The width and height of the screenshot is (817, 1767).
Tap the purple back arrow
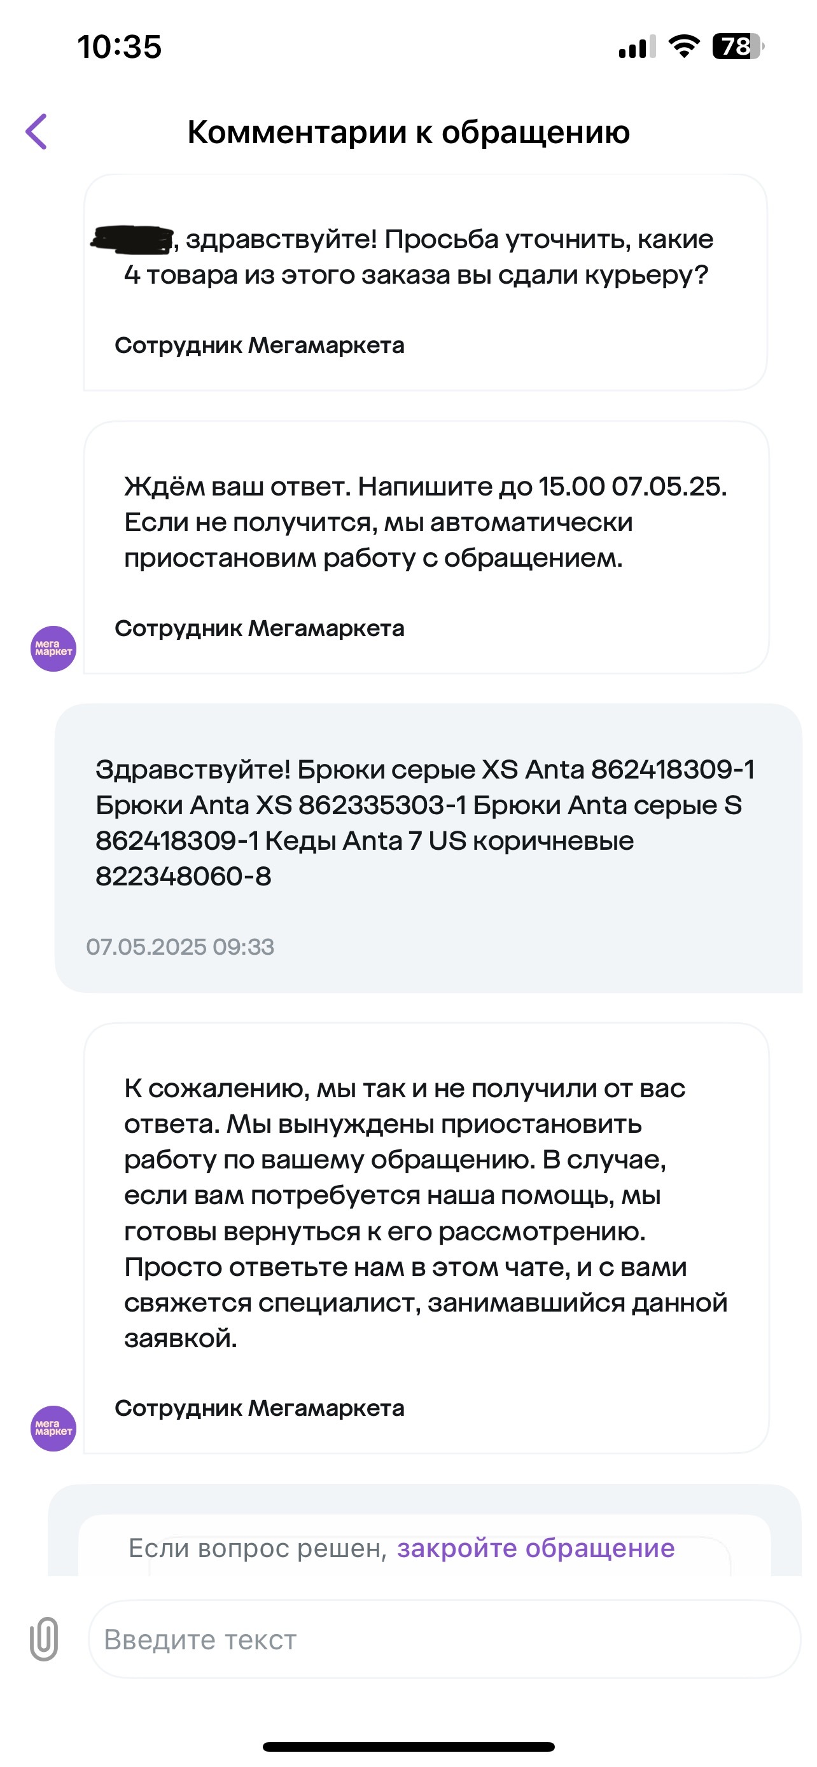[x=36, y=131]
